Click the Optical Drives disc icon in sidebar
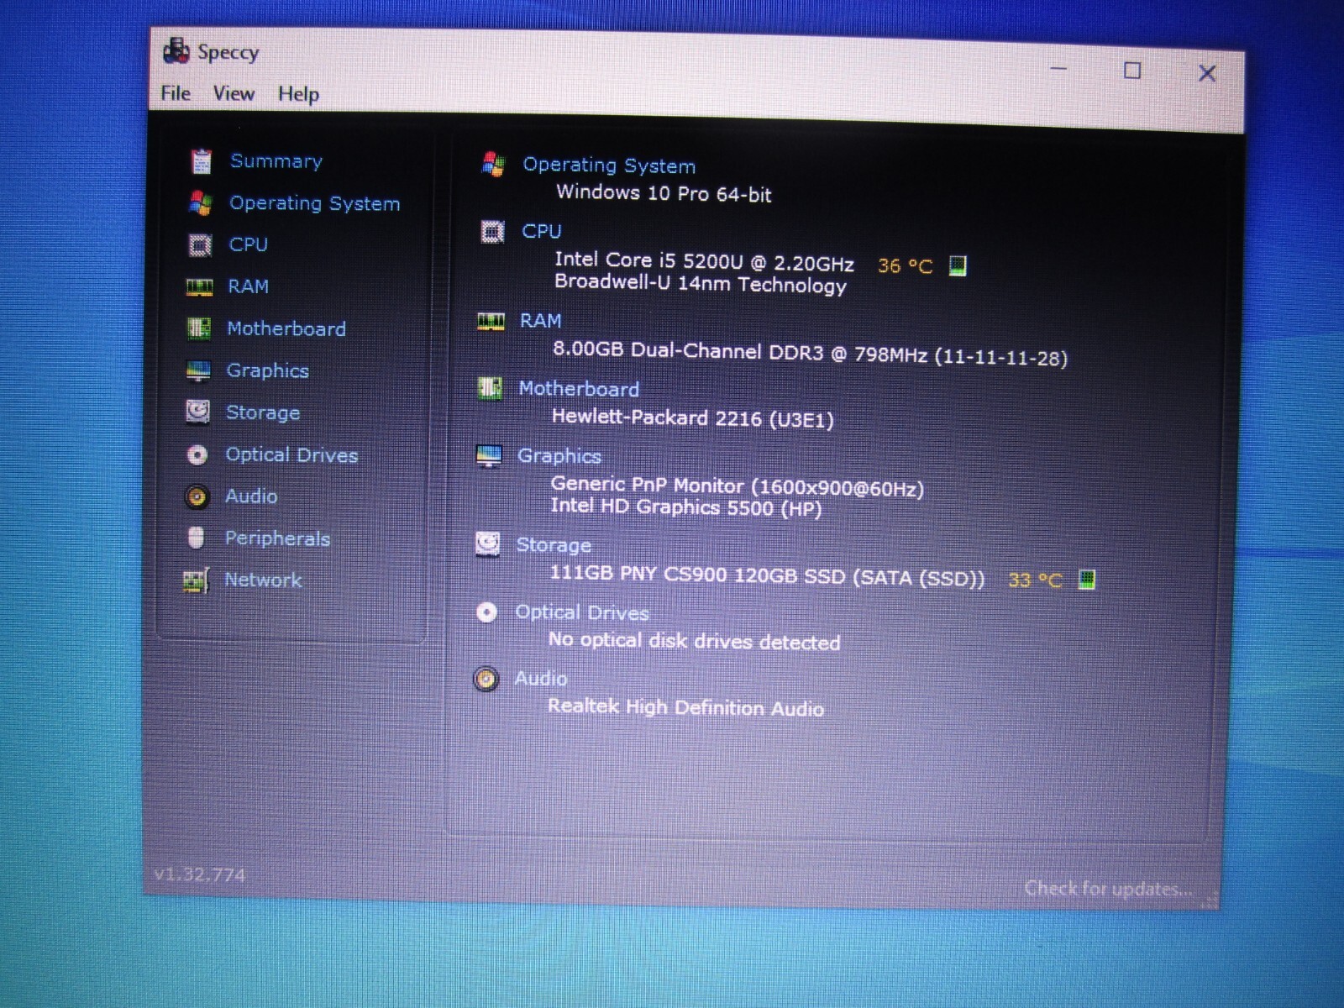Screen dimensions: 1344x1008 tap(197, 454)
